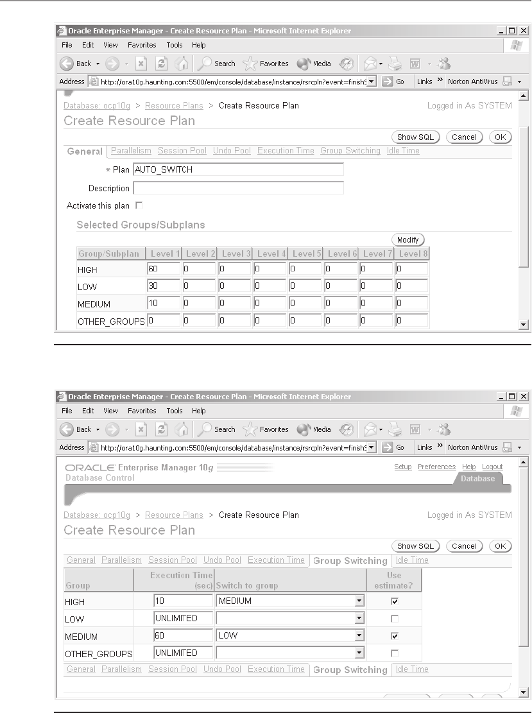
Task: Check Use estimate for LOW group
Action: 394,619
